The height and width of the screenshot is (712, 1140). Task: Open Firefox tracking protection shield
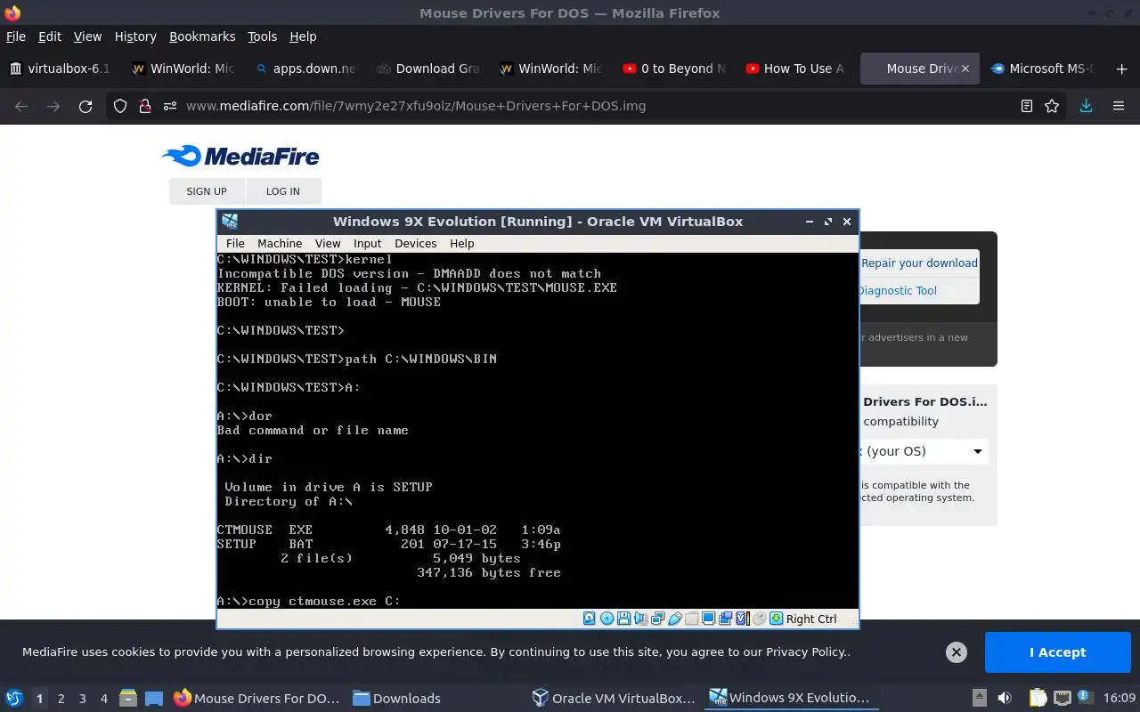[x=120, y=106]
